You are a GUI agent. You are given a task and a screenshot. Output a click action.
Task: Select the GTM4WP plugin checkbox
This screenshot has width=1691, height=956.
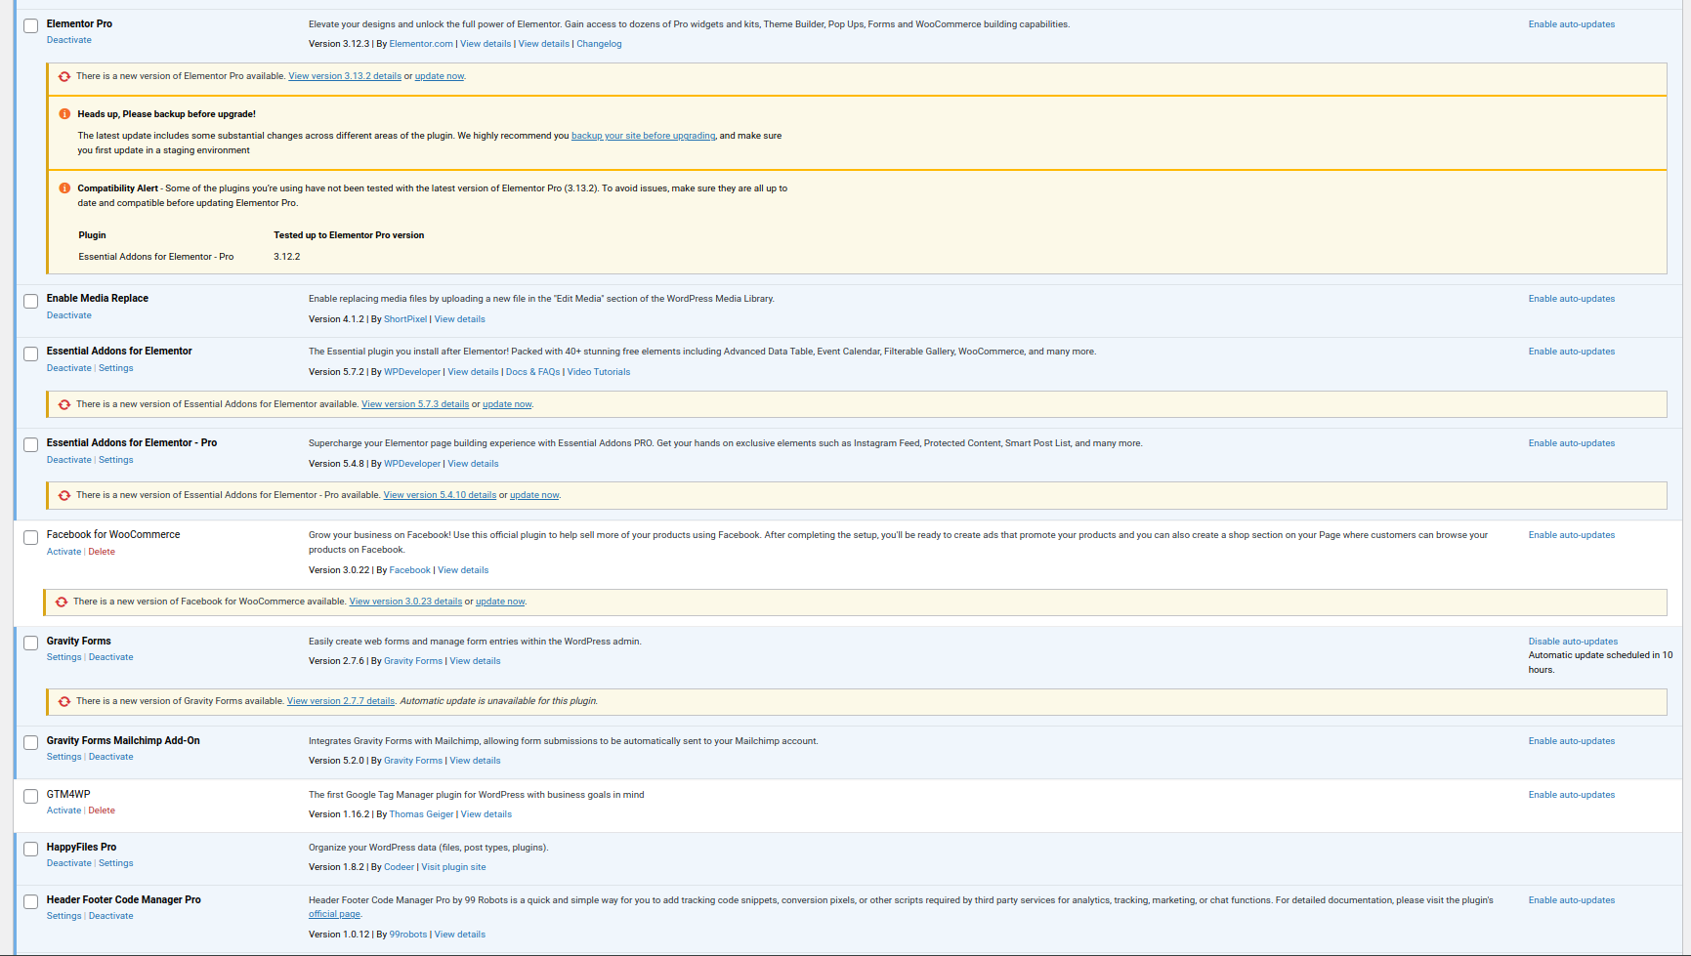point(31,797)
